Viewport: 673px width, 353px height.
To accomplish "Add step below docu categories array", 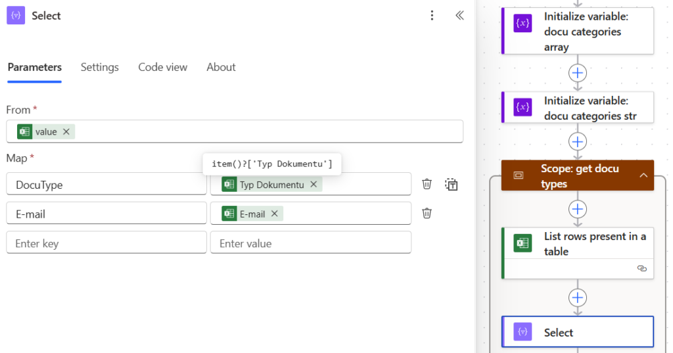I will (x=578, y=73).
